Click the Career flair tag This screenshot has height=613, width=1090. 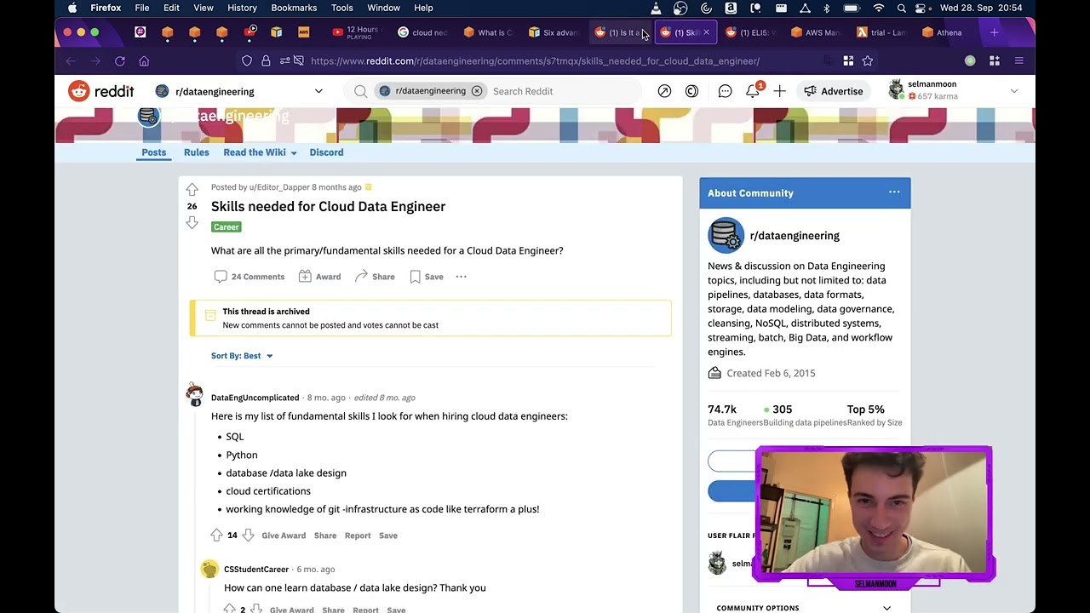pos(227,227)
